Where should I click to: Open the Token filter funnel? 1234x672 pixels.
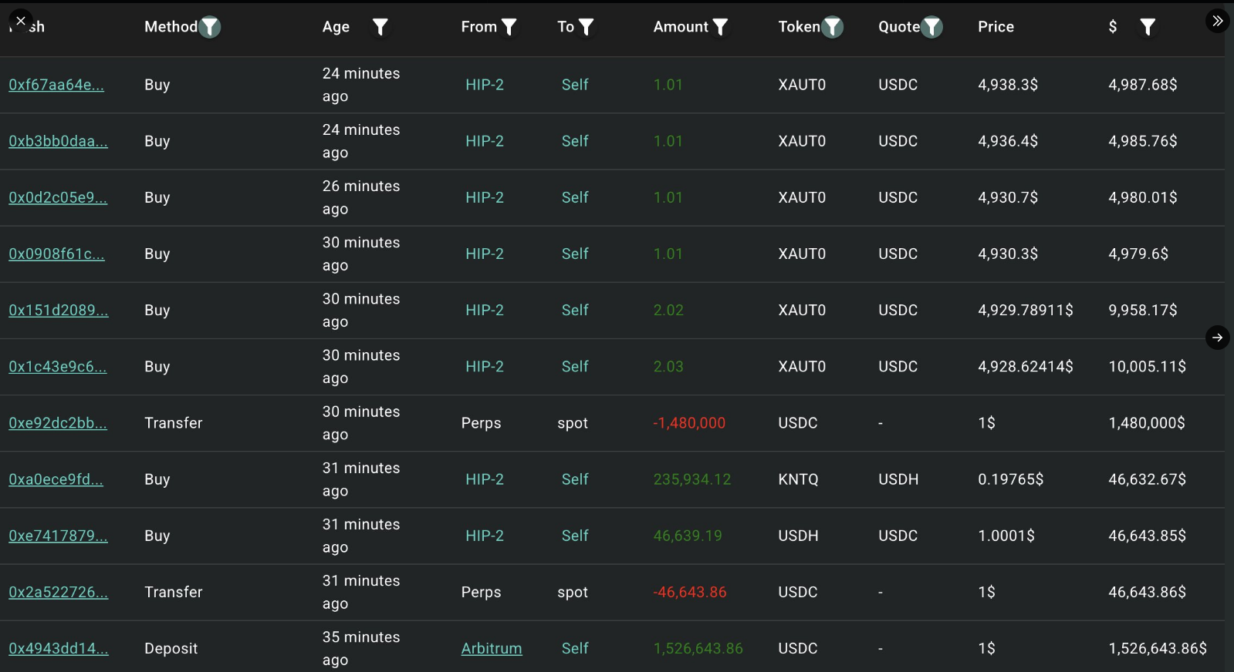(x=832, y=27)
